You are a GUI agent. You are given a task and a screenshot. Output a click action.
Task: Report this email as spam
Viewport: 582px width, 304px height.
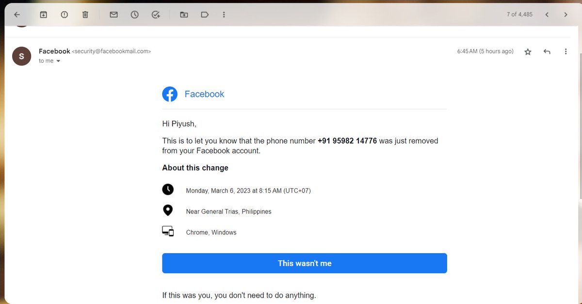(x=64, y=15)
